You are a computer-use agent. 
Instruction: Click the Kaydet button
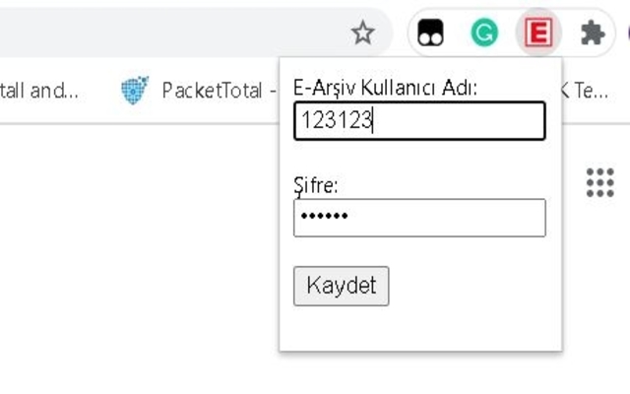[x=342, y=286]
